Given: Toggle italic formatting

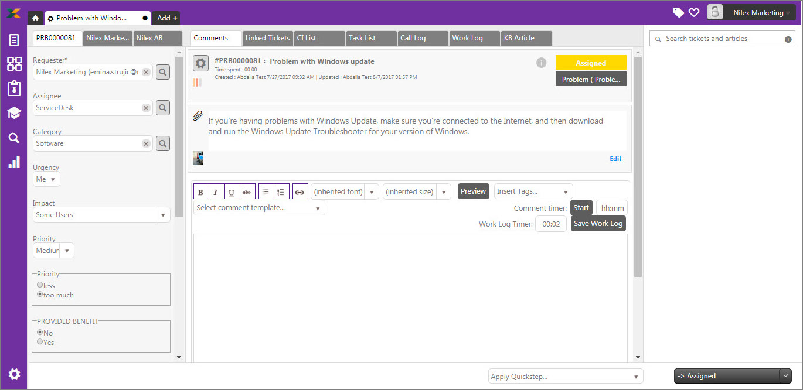Looking at the screenshot, I should [216, 192].
